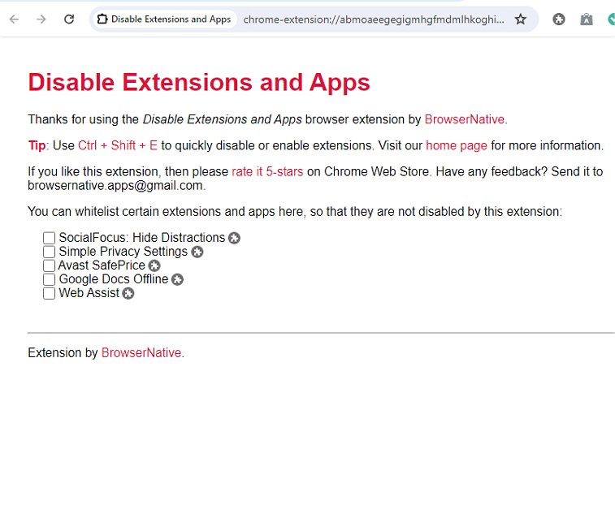
Task: Click the Disable Extensions and Apps heading
Action: pos(199,82)
